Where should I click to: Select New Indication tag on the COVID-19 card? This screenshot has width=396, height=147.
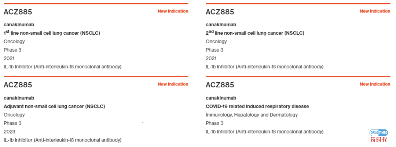tap(375, 84)
